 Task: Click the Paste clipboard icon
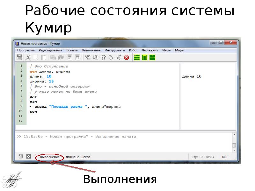[x=43, y=58]
